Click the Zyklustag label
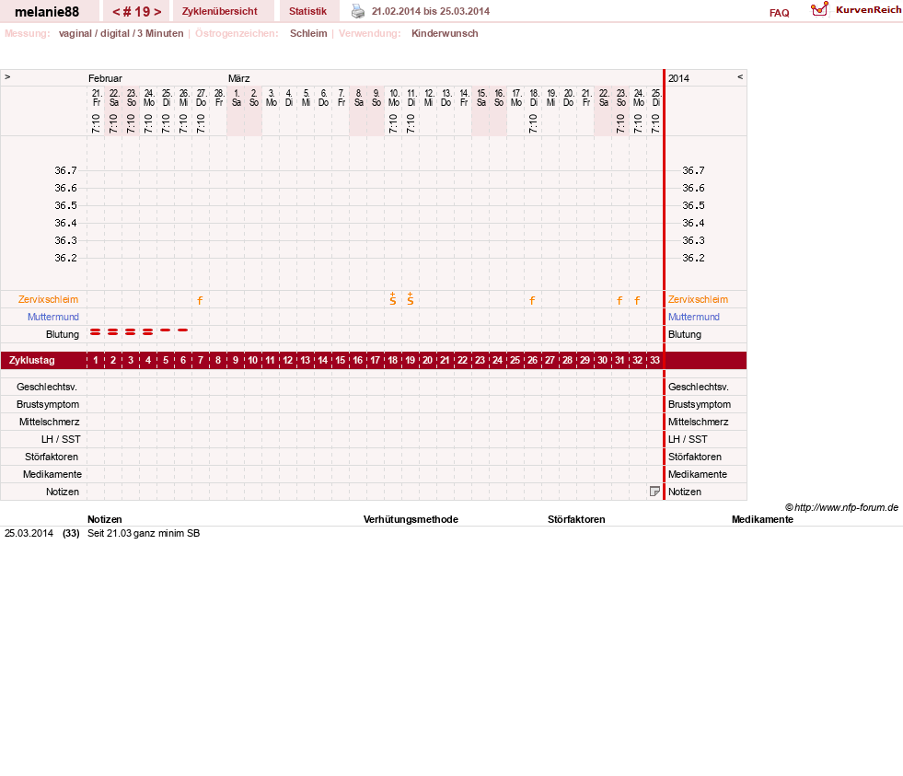 [31, 360]
